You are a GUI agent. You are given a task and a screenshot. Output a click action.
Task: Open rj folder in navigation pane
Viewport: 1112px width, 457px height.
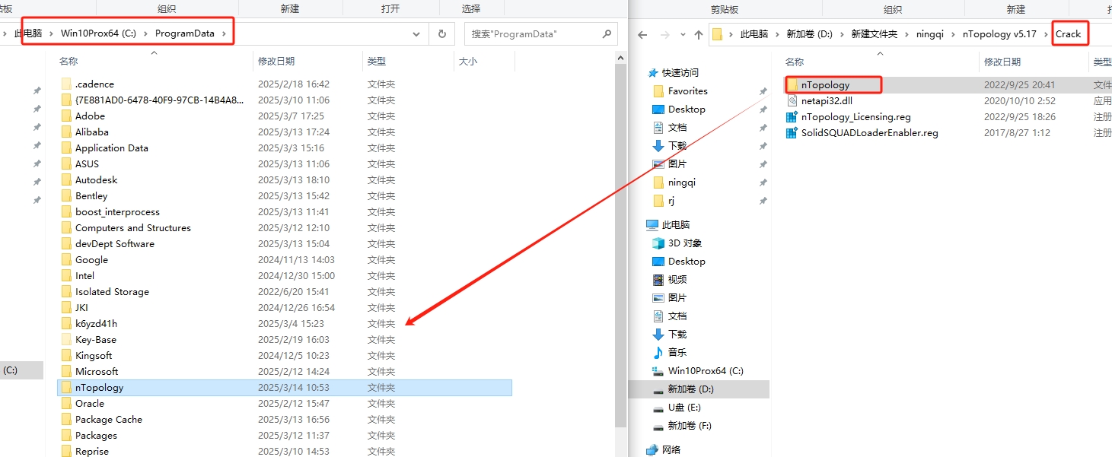point(671,200)
